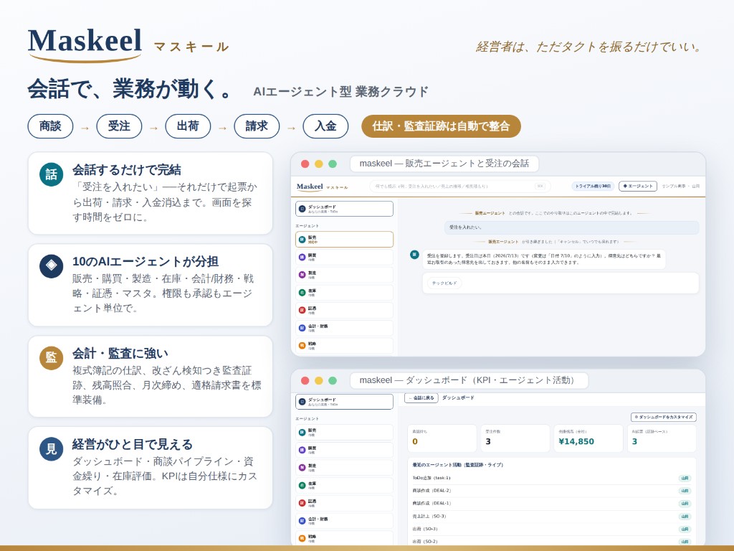Click the 商談作成 (DEAL-1) activity row
The width and height of the screenshot is (734, 551).
pos(551,503)
